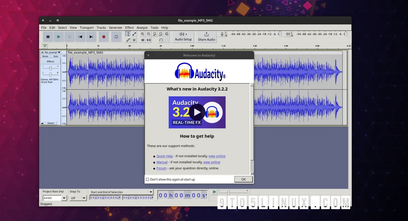408x221 pixels.
Task: Open the audio position time format arrow
Action: pos(206,195)
